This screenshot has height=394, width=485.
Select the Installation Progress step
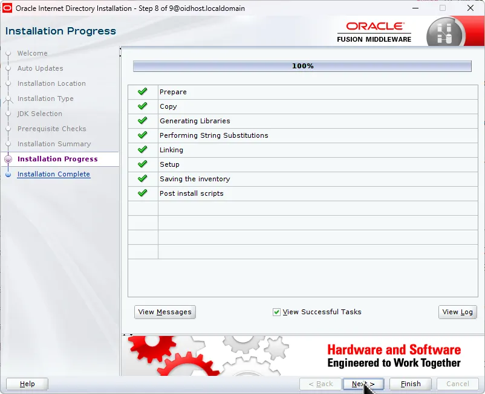pos(57,159)
